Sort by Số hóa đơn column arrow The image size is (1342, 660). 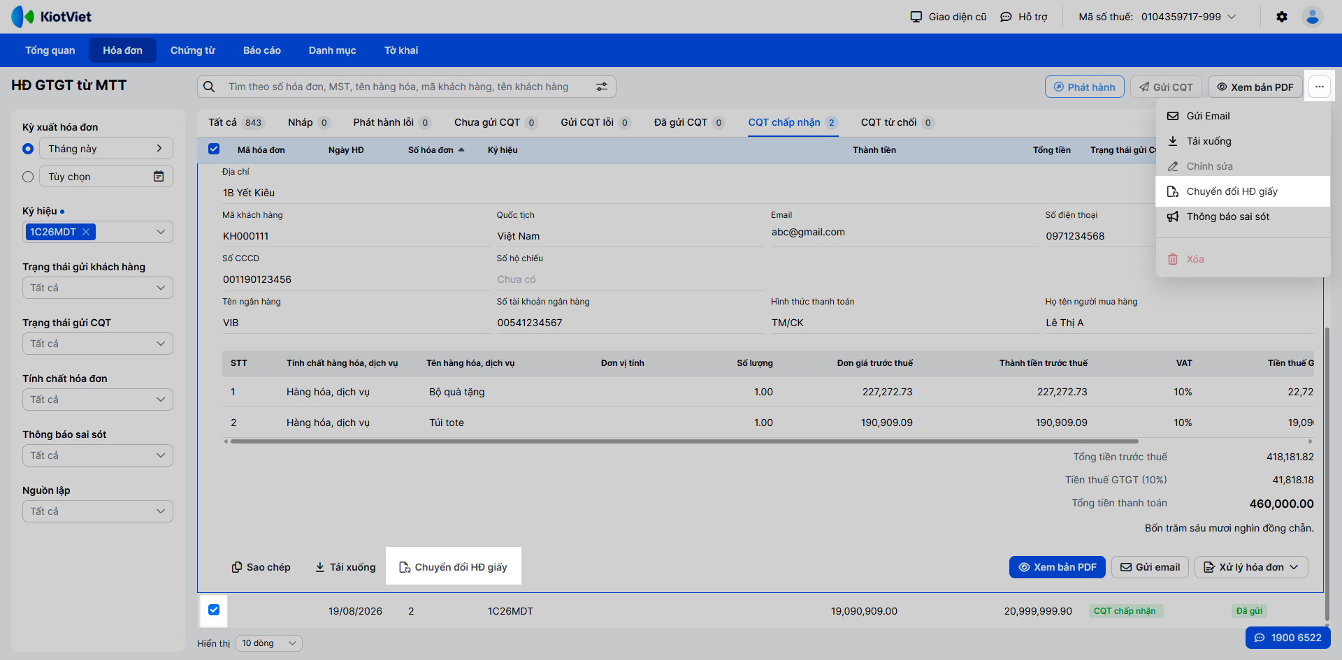[461, 150]
